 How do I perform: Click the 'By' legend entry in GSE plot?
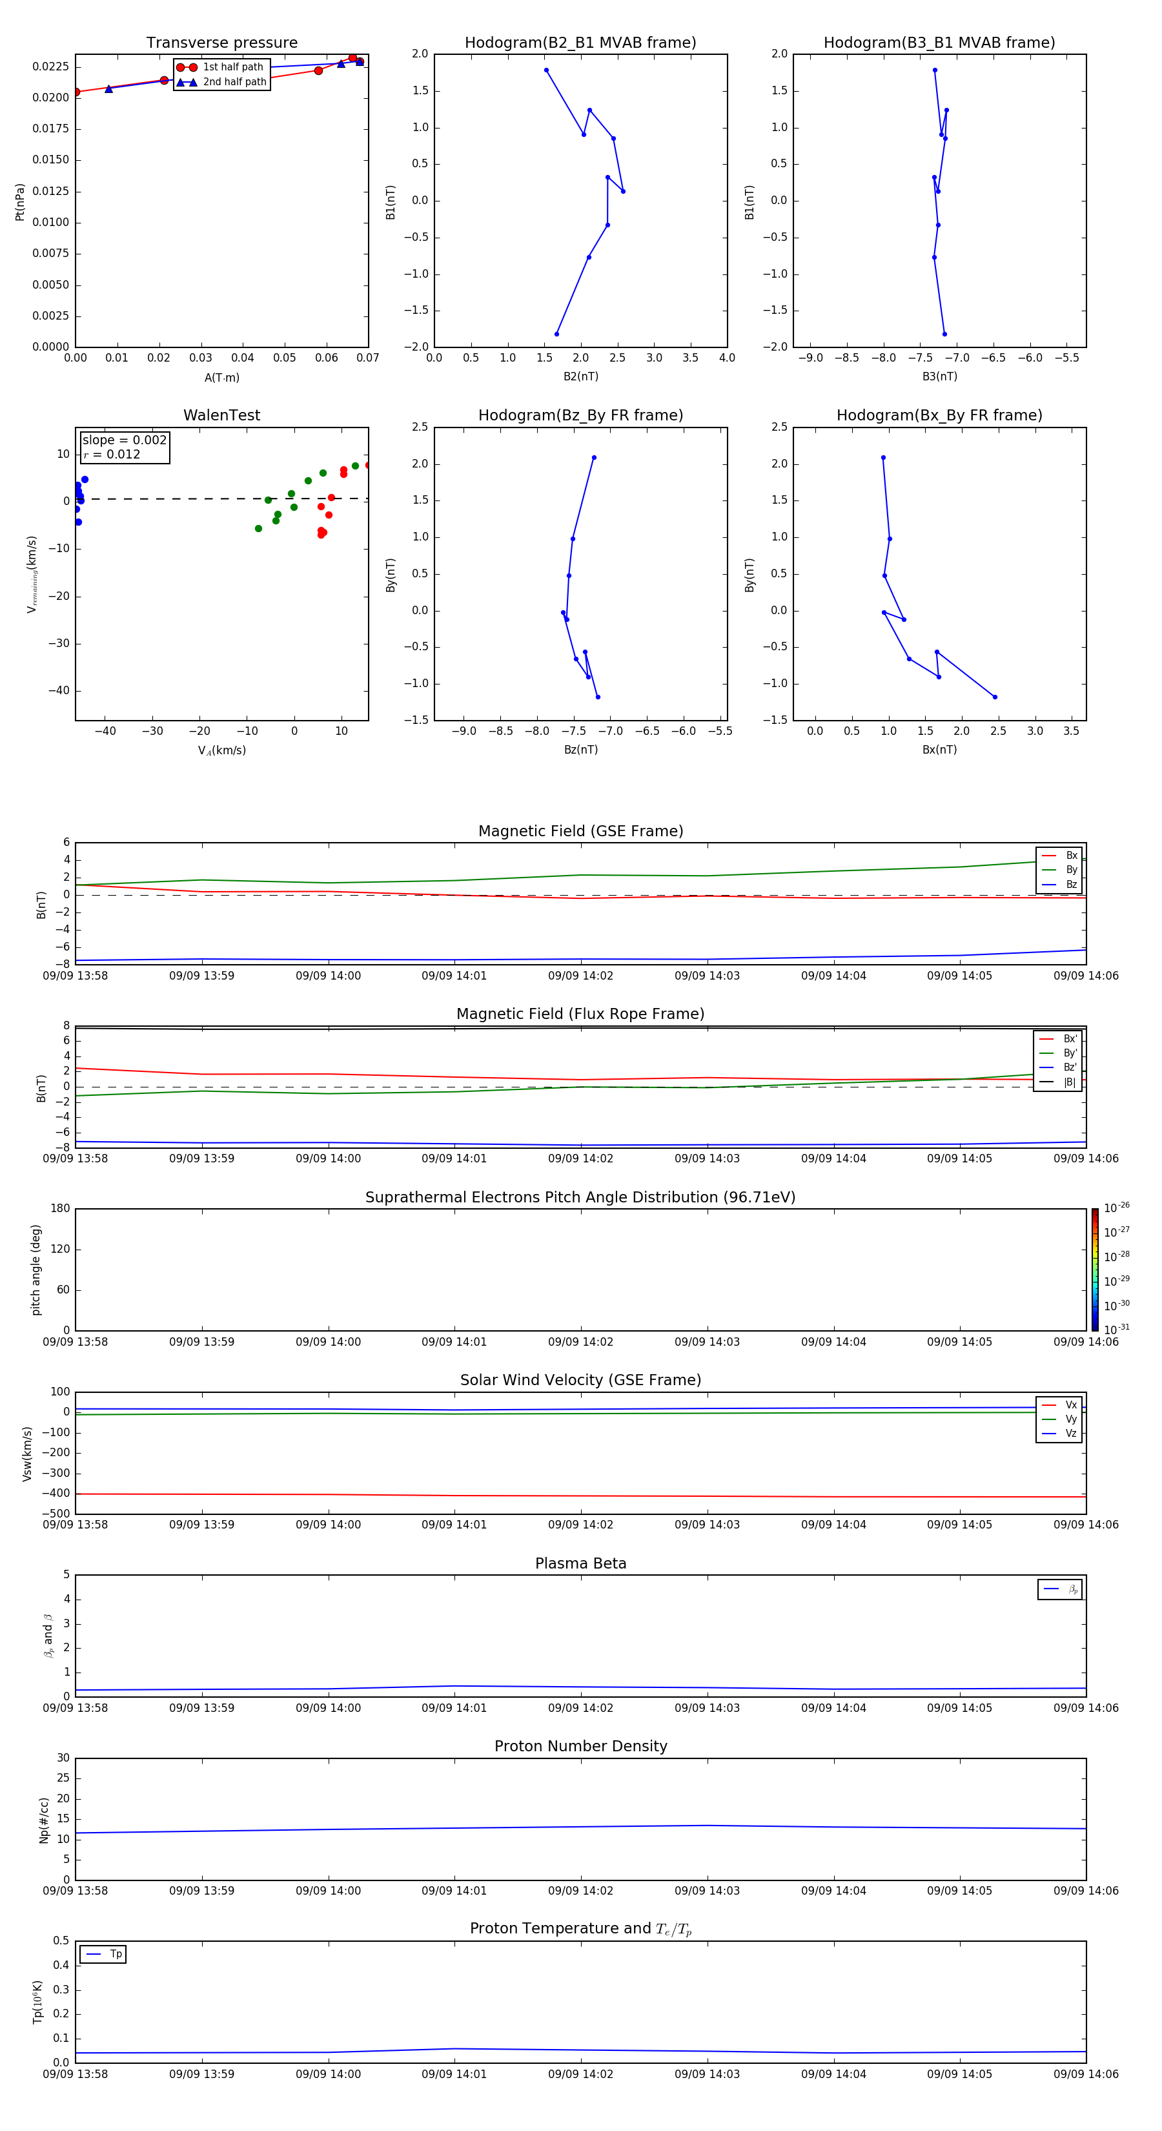(x=1059, y=870)
